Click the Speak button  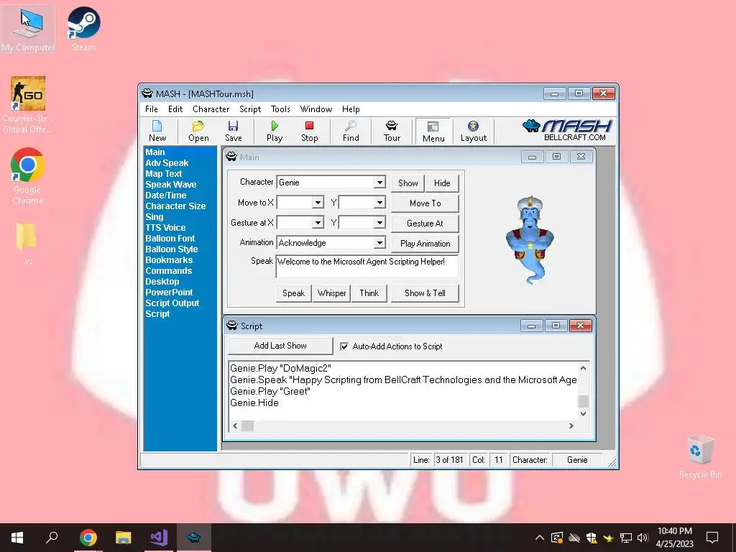click(x=293, y=293)
